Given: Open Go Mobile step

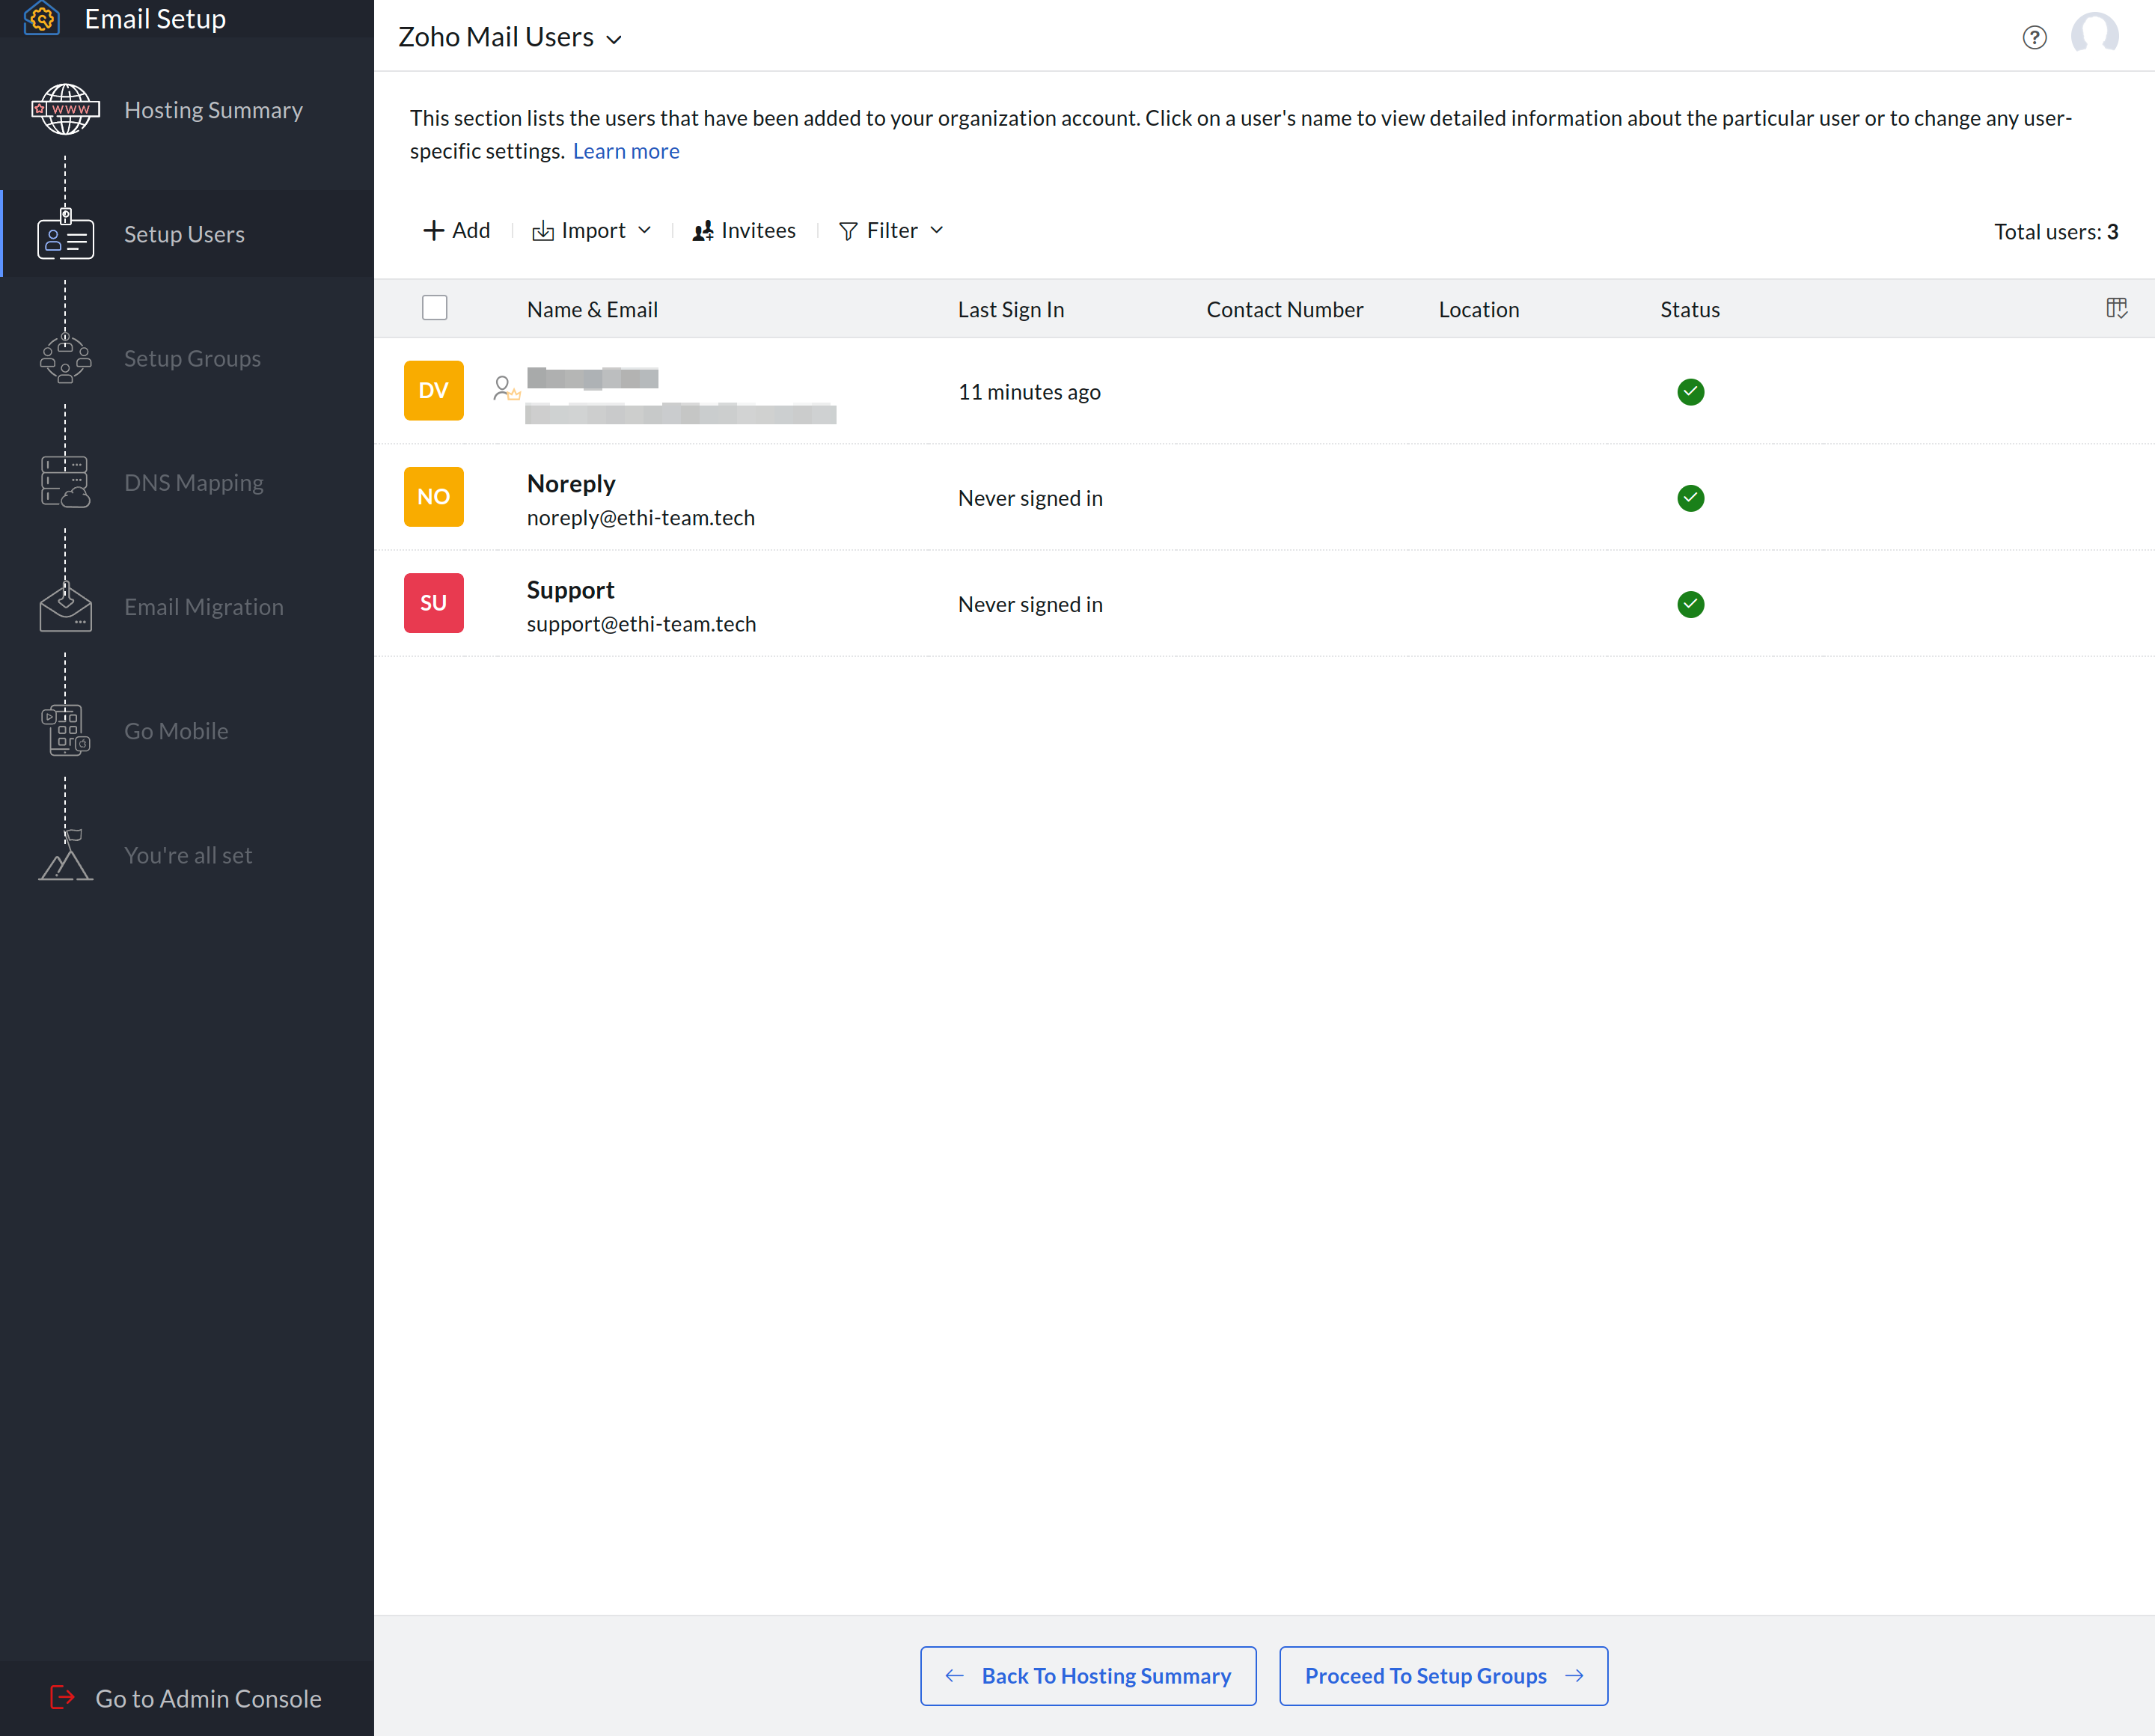Looking at the screenshot, I should [176, 731].
